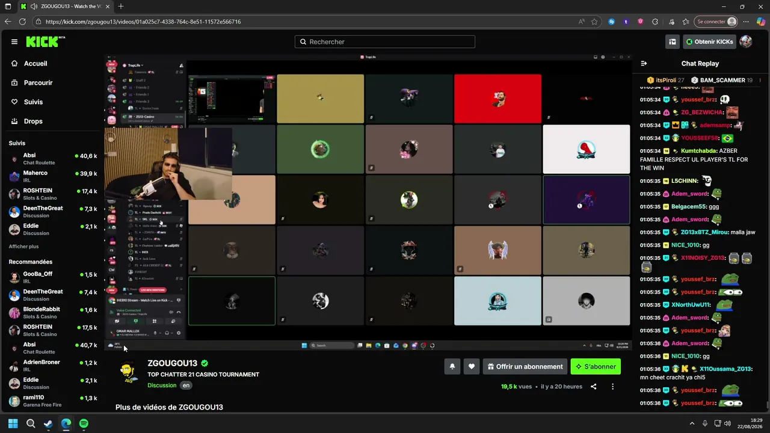This screenshot has height=433, width=770.
Task: Click the browser address bar URL
Action: tap(143, 22)
